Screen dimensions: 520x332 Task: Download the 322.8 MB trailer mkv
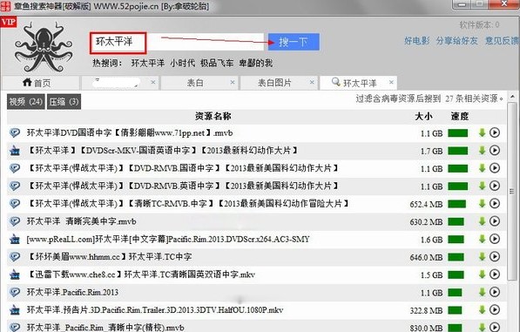click(482, 309)
